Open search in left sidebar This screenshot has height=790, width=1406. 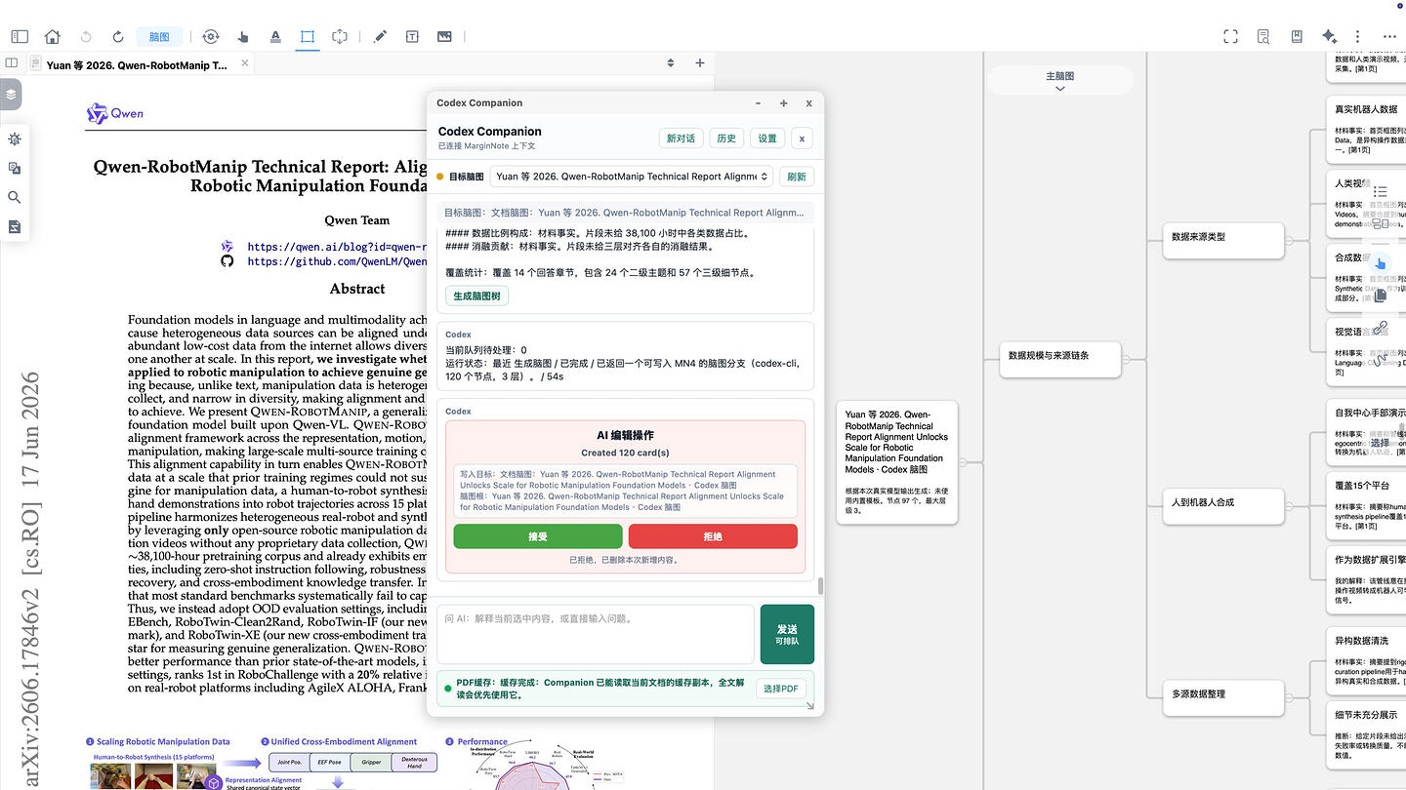[15, 197]
